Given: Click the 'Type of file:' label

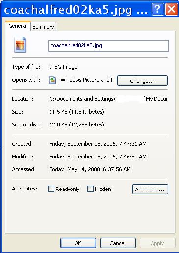Looking at the screenshot, I should click(x=26, y=67).
